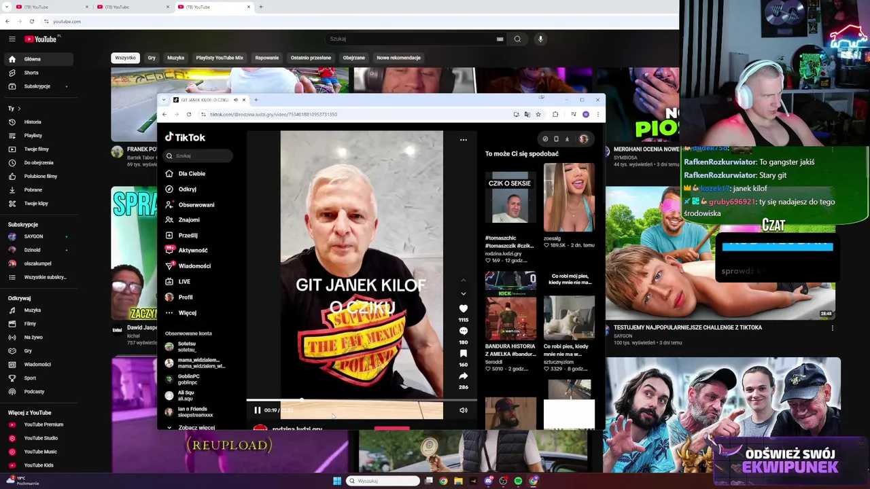The width and height of the screenshot is (870, 489).
Task: Bookmark TikTok page with star icon
Action: pyautogui.click(x=538, y=114)
